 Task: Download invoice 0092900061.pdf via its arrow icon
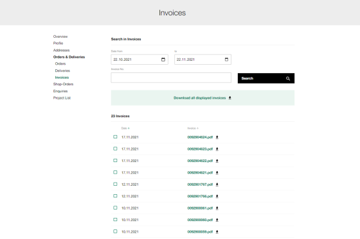(x=217, y=208)
